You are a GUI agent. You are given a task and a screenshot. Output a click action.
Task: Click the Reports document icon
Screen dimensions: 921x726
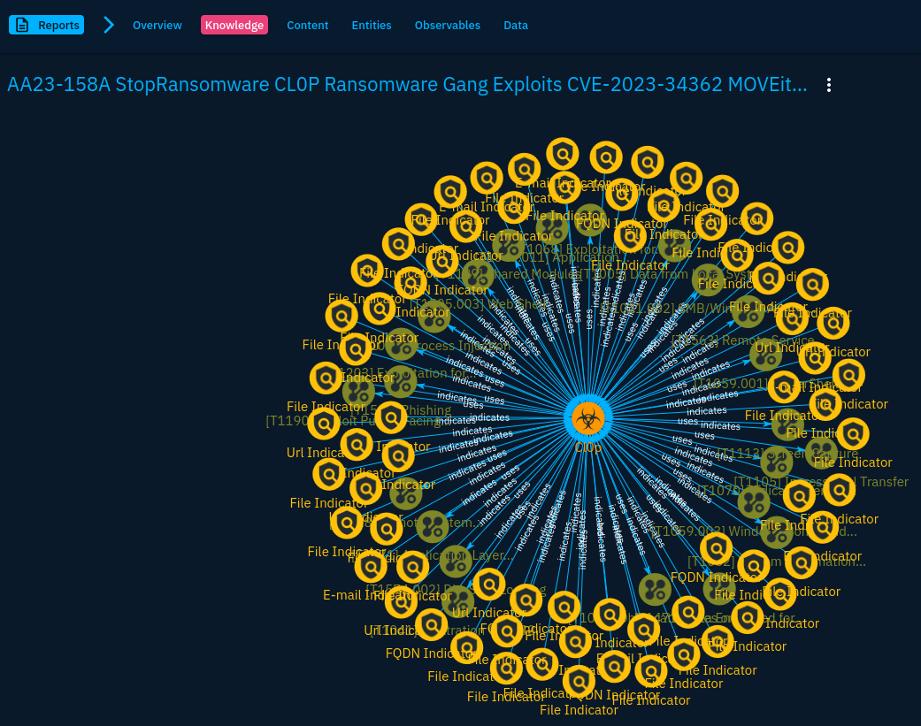click(23, 25)
